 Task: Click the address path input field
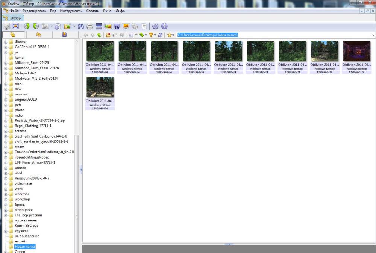pyautogui.click(x=273, y=35)
